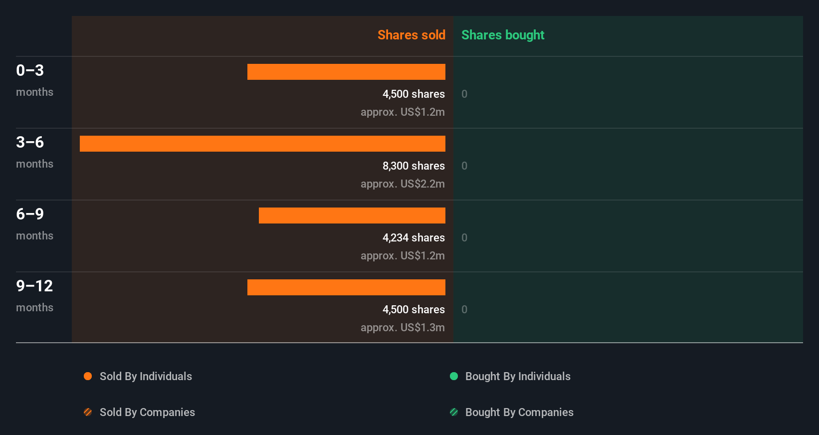Click the approx. US$1.3m text
Screen dimensions: 819x435
coord(403,327)
